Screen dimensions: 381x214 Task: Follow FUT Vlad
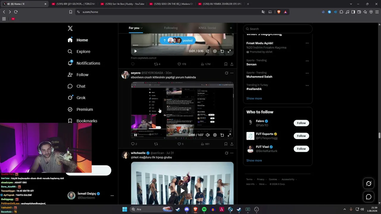[301, 149]
